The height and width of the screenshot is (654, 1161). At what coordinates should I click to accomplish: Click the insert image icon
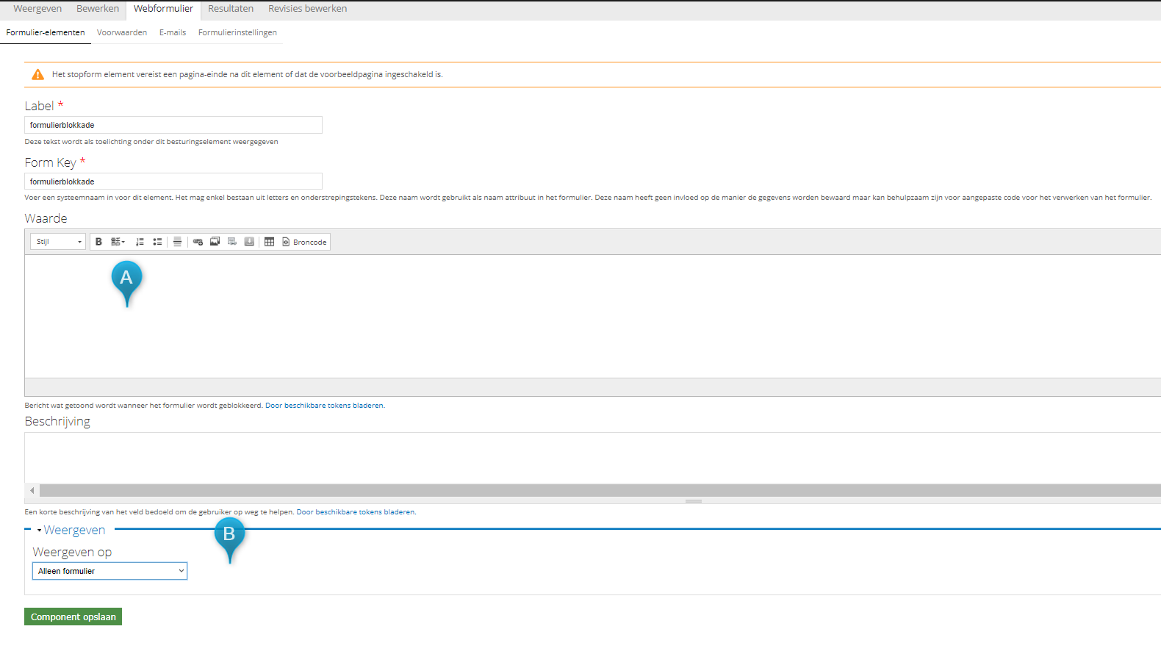(x=215, y=242)
